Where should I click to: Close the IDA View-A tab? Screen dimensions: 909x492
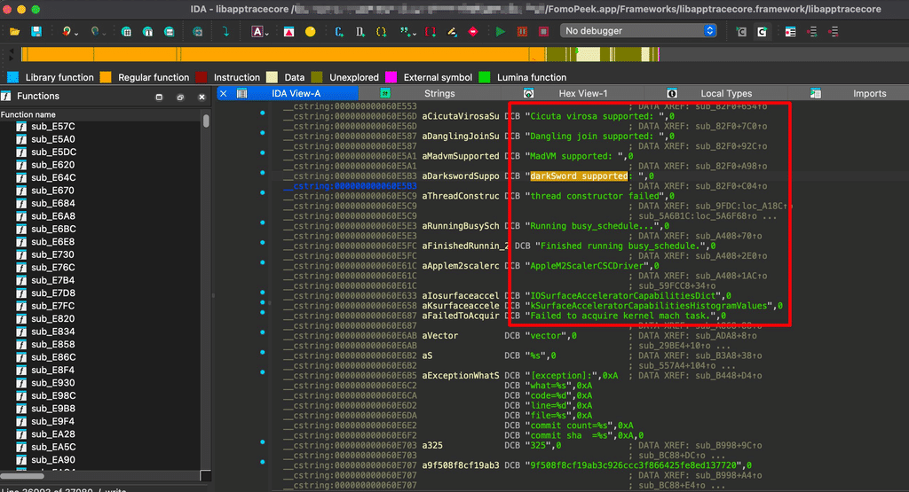223,93
